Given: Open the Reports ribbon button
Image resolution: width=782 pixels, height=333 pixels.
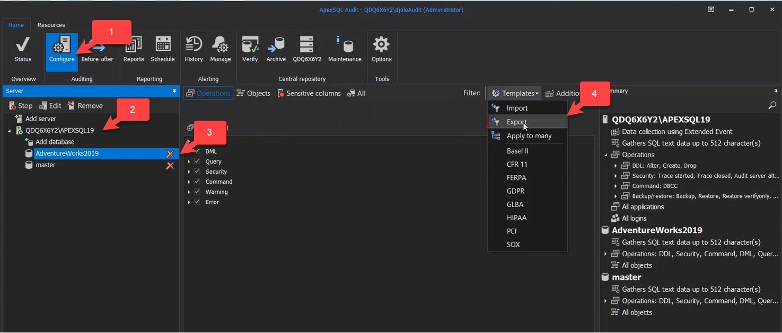Looking at the screenshot, I should point(134,50).
